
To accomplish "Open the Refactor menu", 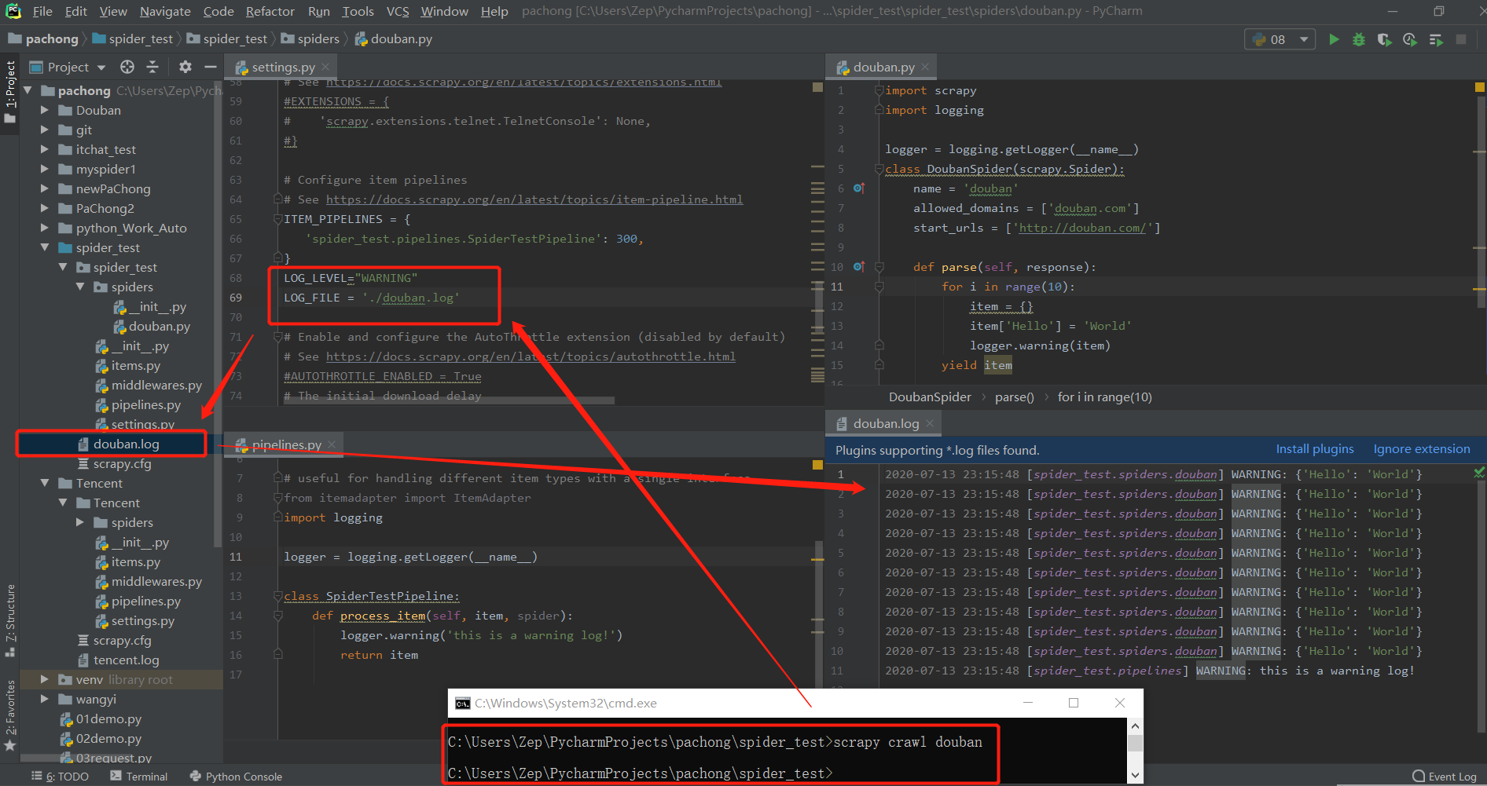I will pyautogui.click(x=270, y=11).
